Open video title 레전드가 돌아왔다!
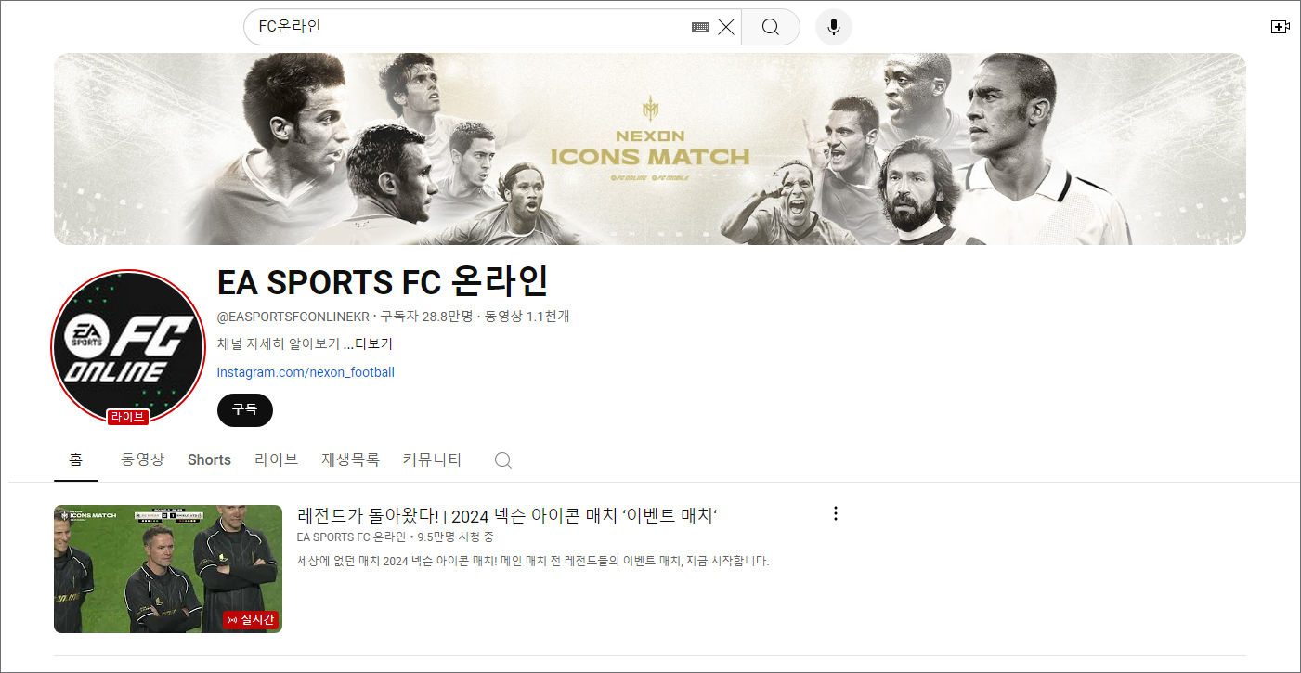This screenshot has width=1301, height=673. (508, 515)
